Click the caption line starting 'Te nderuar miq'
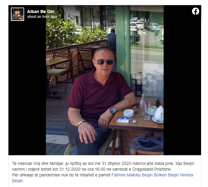 pos(103,163)
